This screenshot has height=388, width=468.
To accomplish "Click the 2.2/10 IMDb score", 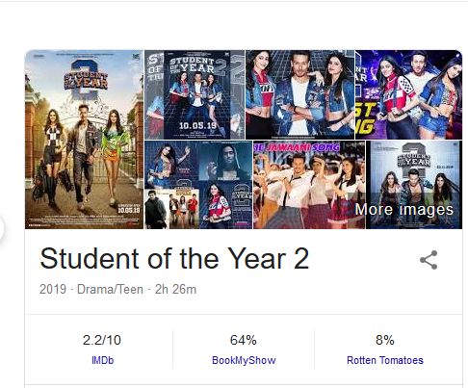I will pos(102,340).
